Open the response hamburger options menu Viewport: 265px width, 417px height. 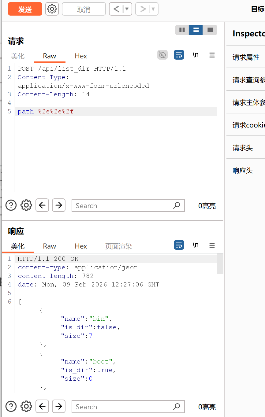pos(212,245)
